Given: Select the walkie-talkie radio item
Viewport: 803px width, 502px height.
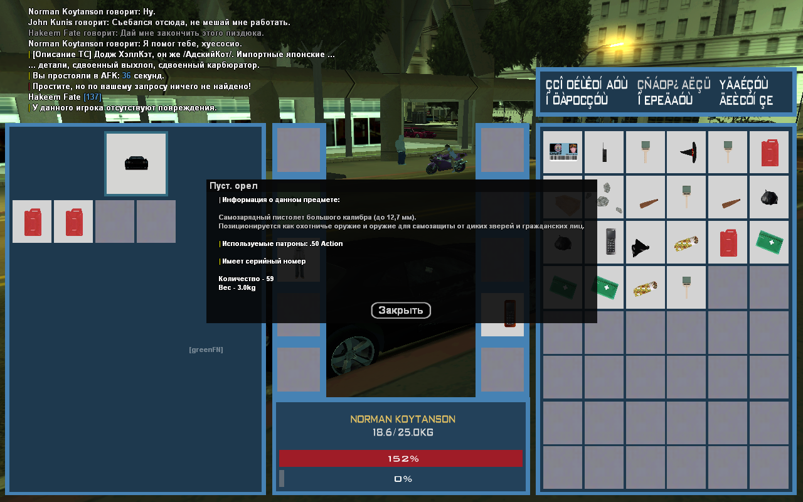Looking at the screenshot, I should 604,152.
